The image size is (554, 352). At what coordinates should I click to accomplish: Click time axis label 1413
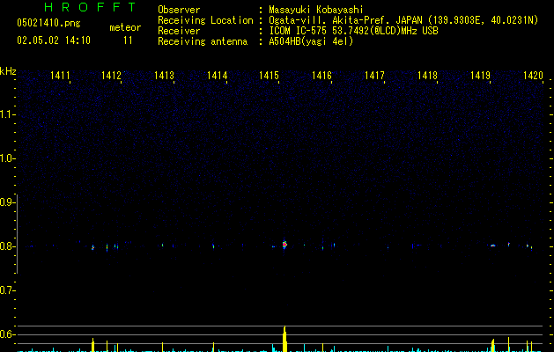(165, 76)
